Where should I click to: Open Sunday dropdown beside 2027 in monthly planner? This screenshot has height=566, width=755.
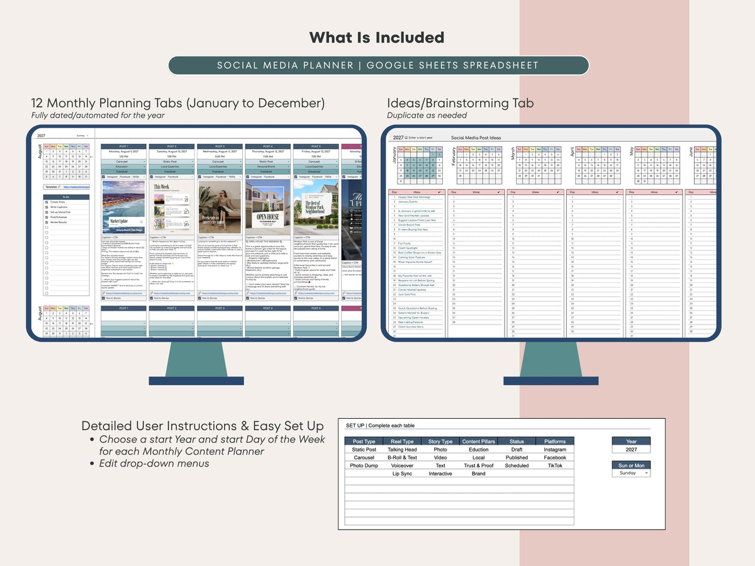point(82,135)
